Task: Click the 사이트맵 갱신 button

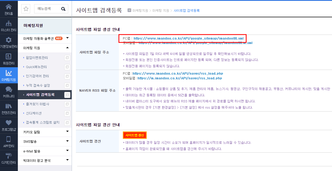Action: pos(135,135)
